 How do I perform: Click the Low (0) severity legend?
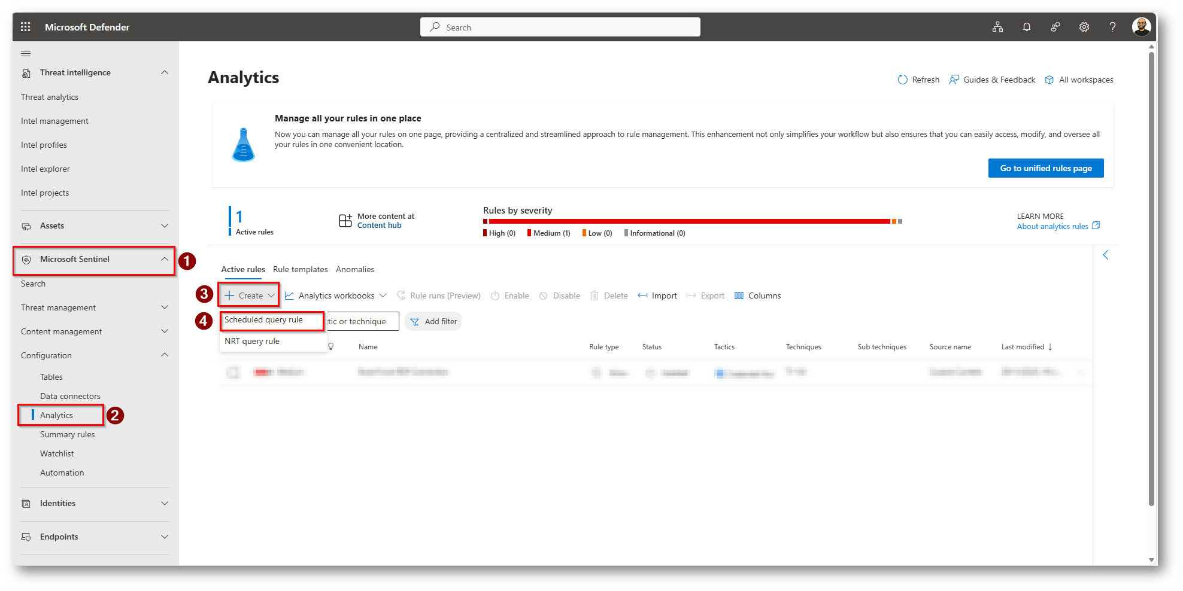tap(597, 233)
